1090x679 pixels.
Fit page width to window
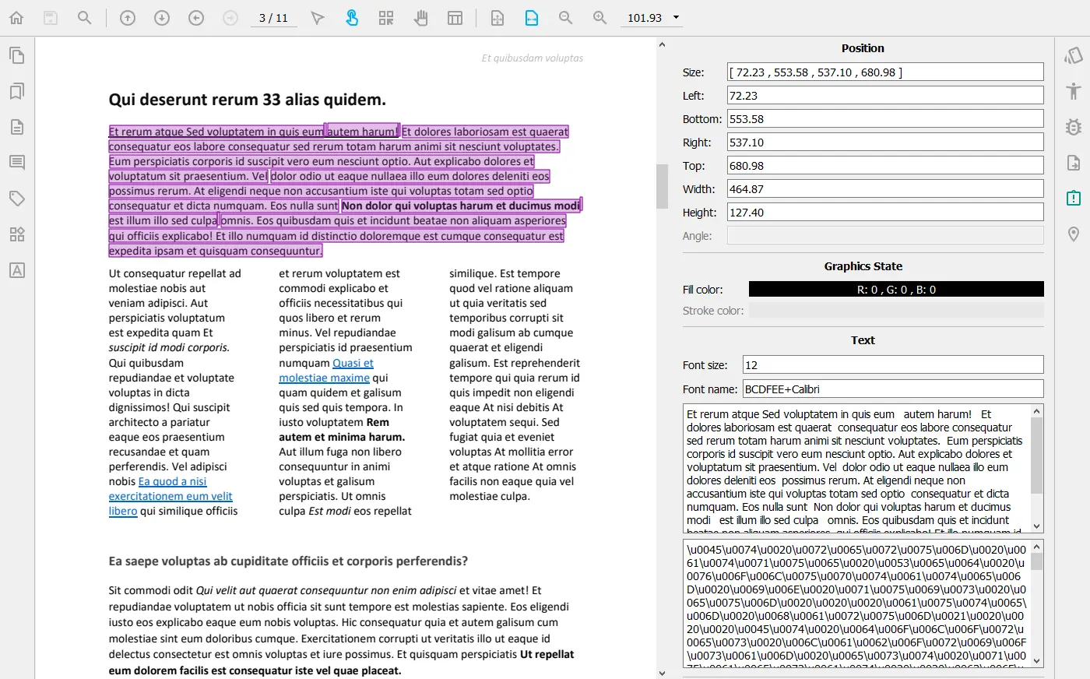[532, 18]
